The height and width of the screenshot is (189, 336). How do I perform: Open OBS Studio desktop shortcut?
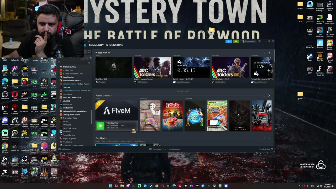click(x=5, y=96)
